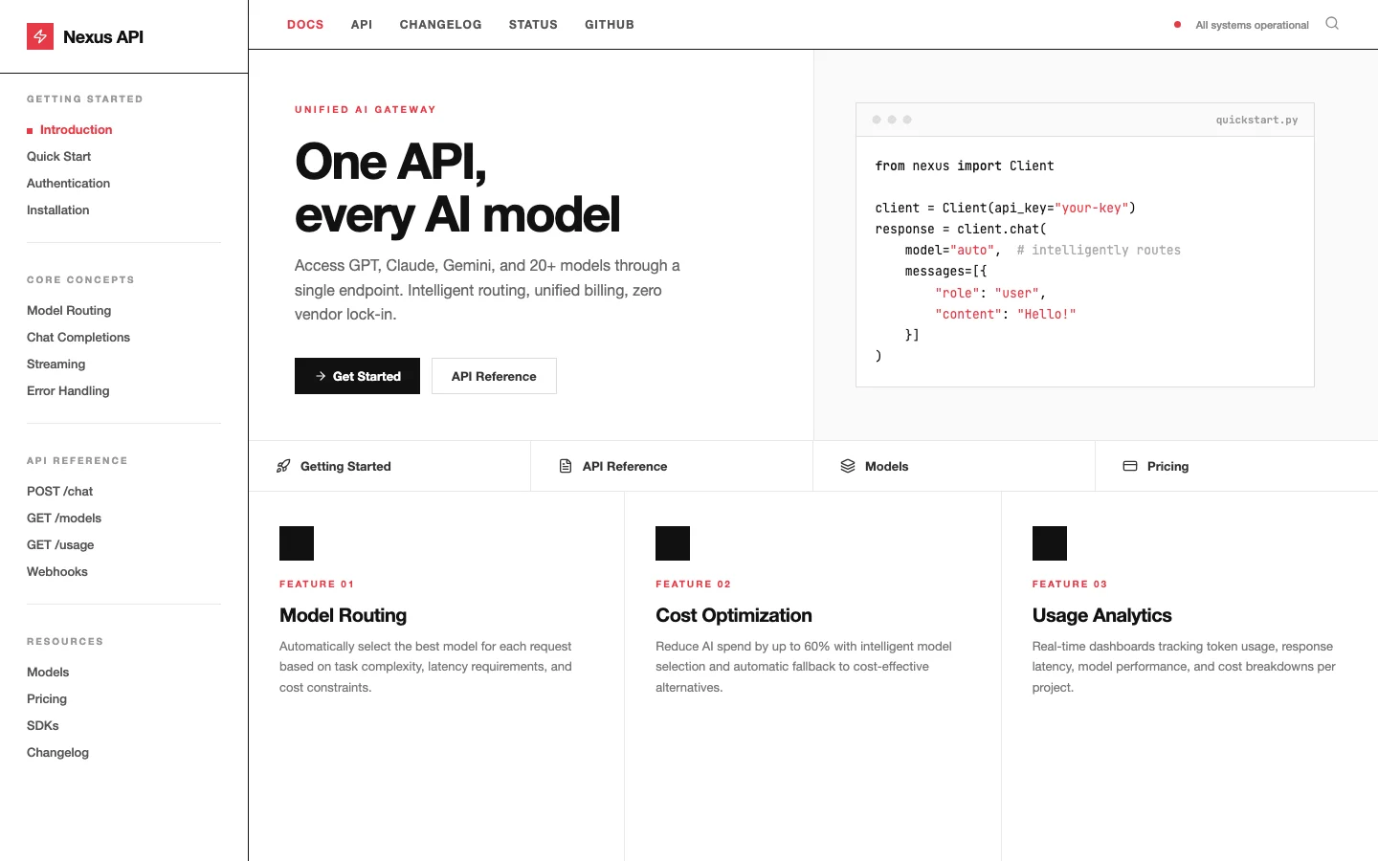Click the FEATURE 02 label
Image resolution: width=1378 pixels, height=861 pixels.
click(693, 584)
